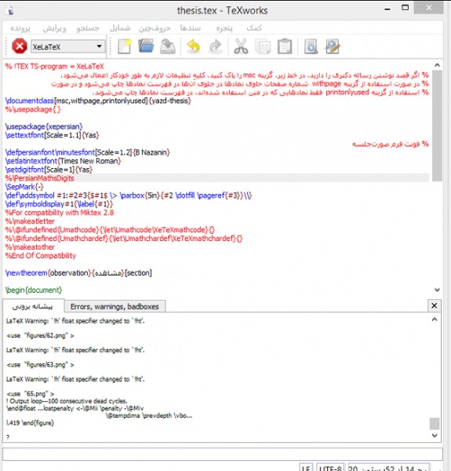Create a new document with the blank page icon
The height and width of the screenshot is (471, 451).
point(124,46)
